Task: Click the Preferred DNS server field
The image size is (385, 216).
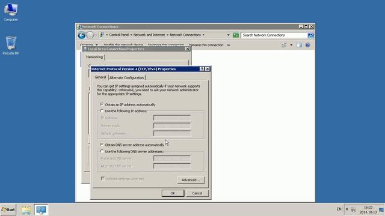Action: [172, 158]
